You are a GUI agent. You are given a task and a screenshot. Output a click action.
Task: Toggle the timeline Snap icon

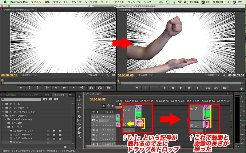coord(104,106)
